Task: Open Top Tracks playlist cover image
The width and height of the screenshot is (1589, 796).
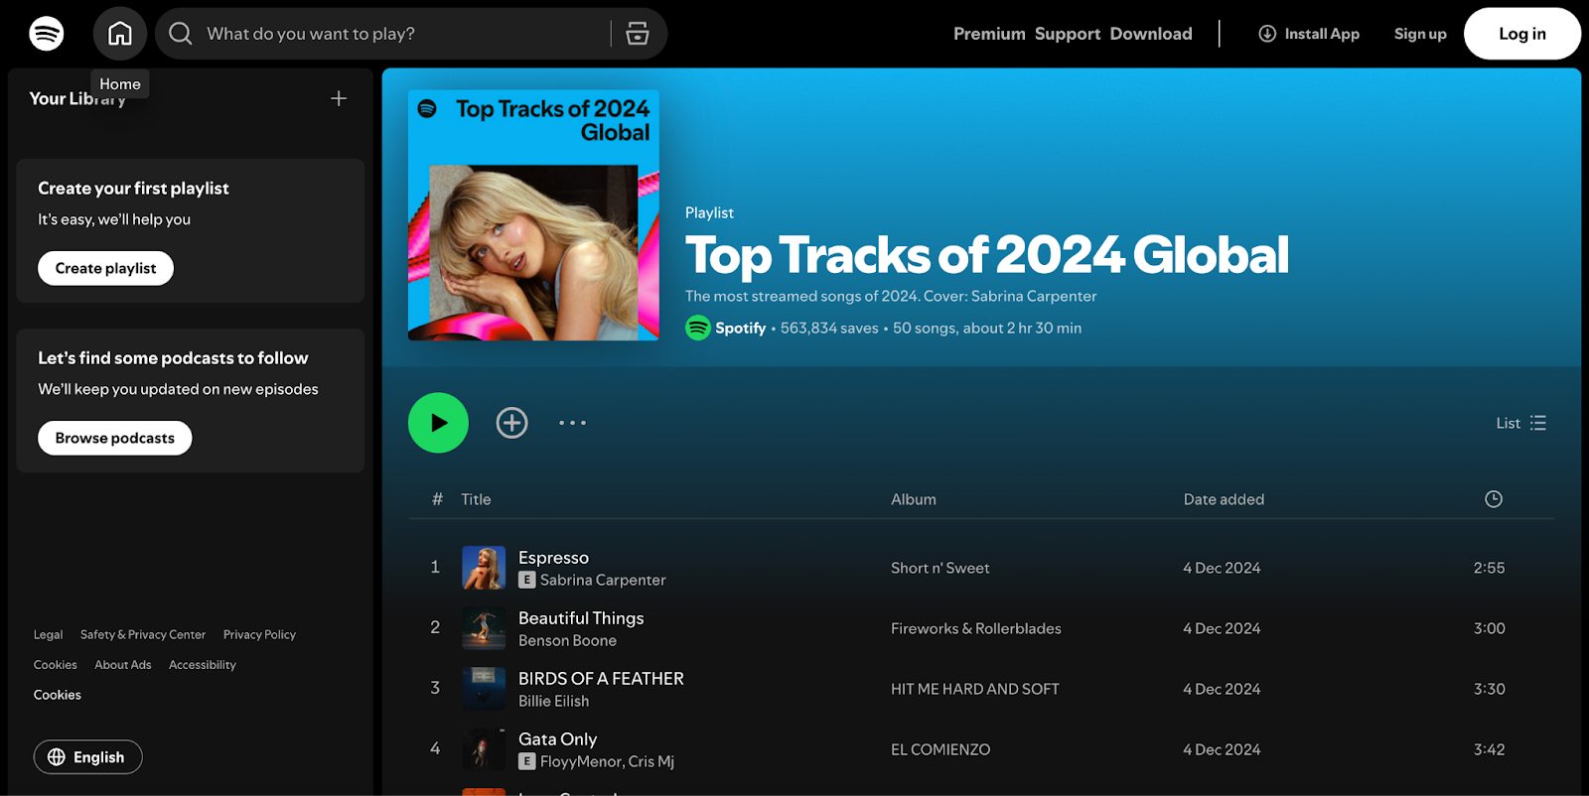Action: [533, 215]
